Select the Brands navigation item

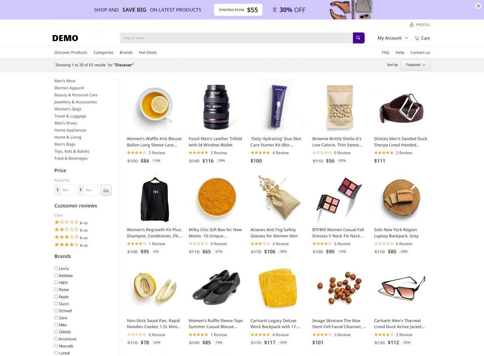[x=126, y=52]
